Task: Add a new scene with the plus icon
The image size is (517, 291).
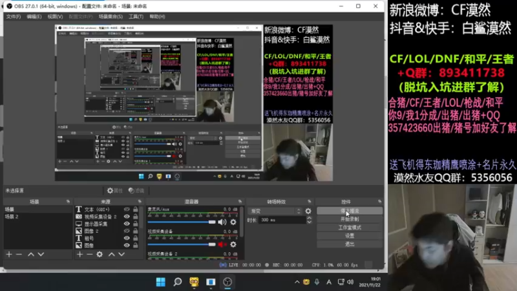Action: 9,254
